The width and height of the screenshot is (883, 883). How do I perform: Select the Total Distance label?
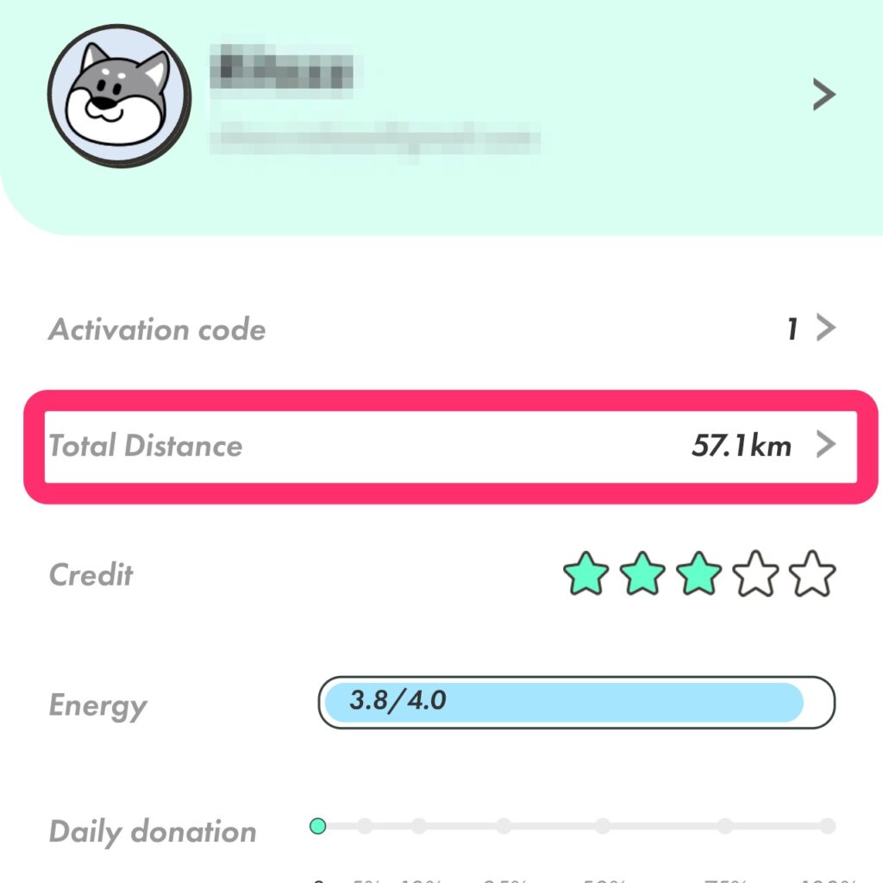pyautogui.click(x=146, y=446)
